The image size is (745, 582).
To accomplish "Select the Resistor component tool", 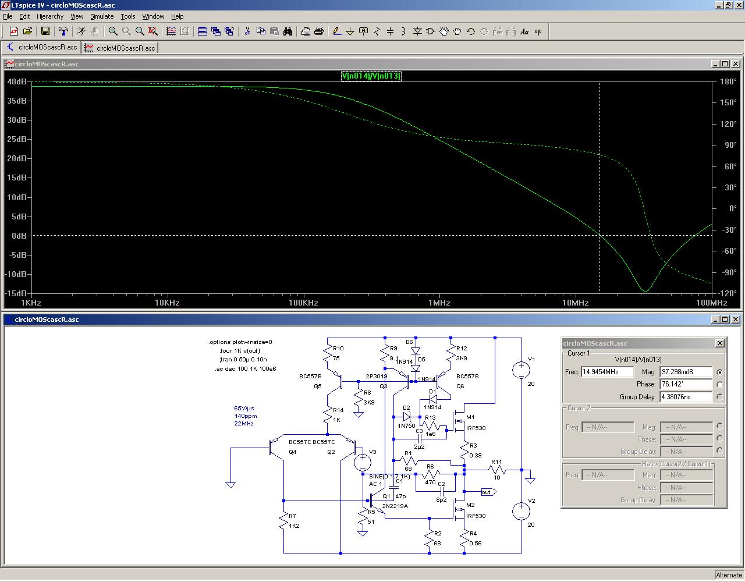I will (x=377, y=31).
